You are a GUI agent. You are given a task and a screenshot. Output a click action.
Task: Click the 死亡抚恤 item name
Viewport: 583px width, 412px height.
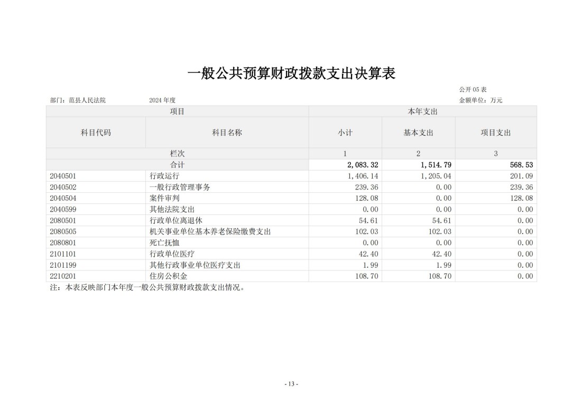point(164,243)
